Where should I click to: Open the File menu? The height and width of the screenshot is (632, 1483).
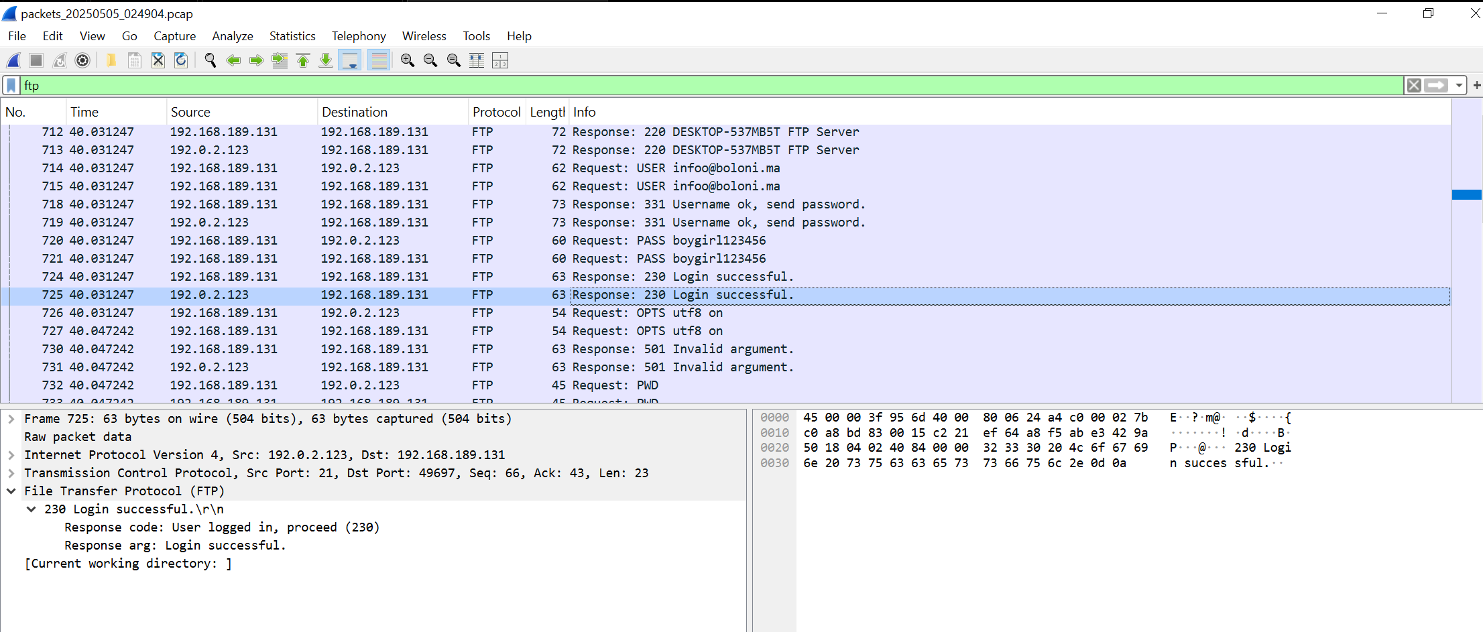(x=17, y=36)
